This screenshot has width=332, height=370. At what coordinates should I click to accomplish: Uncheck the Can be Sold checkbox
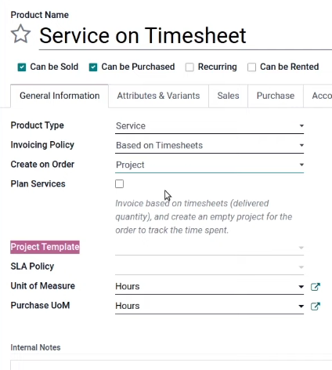[22, 67]
